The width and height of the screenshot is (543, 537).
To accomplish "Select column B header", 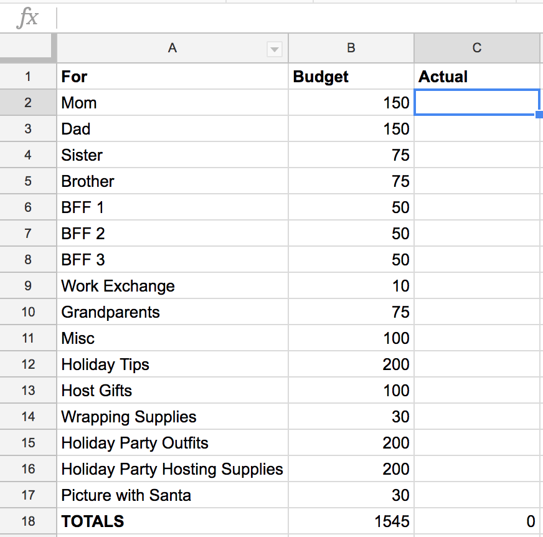I will click(x=351, y=48).
